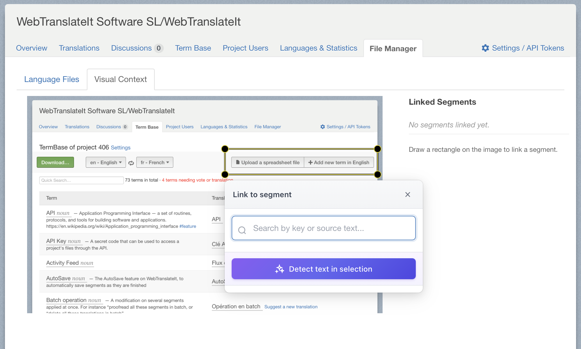Switch to the Language Files tab
The width and height of the screenshot is (581, 349).
tap(52, 79)
